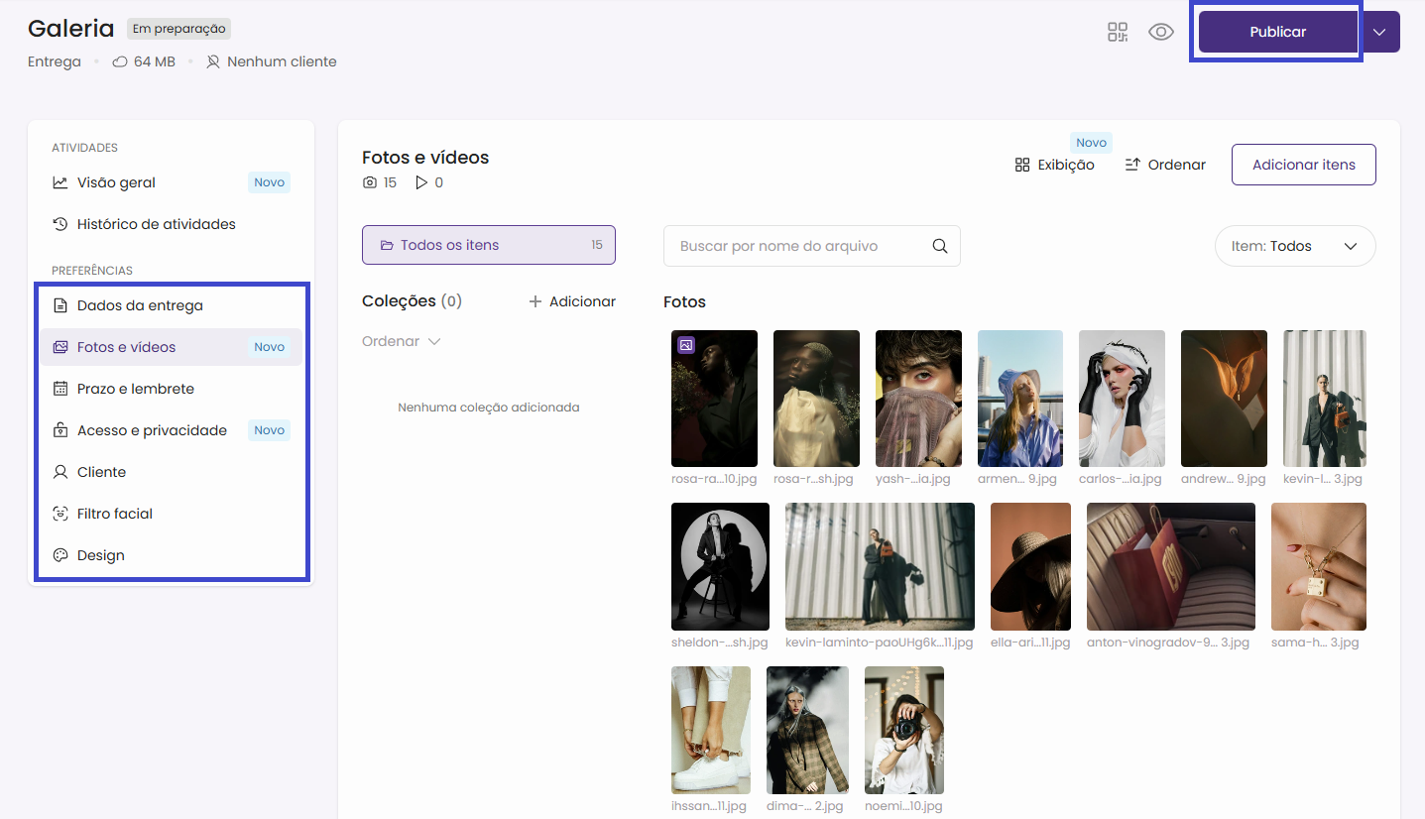
Task: Click the QR code icon
Action: (1118, 32)
